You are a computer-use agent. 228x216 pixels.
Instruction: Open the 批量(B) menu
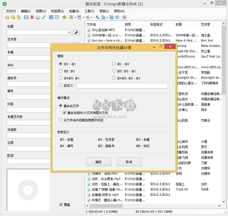point(74,11)
